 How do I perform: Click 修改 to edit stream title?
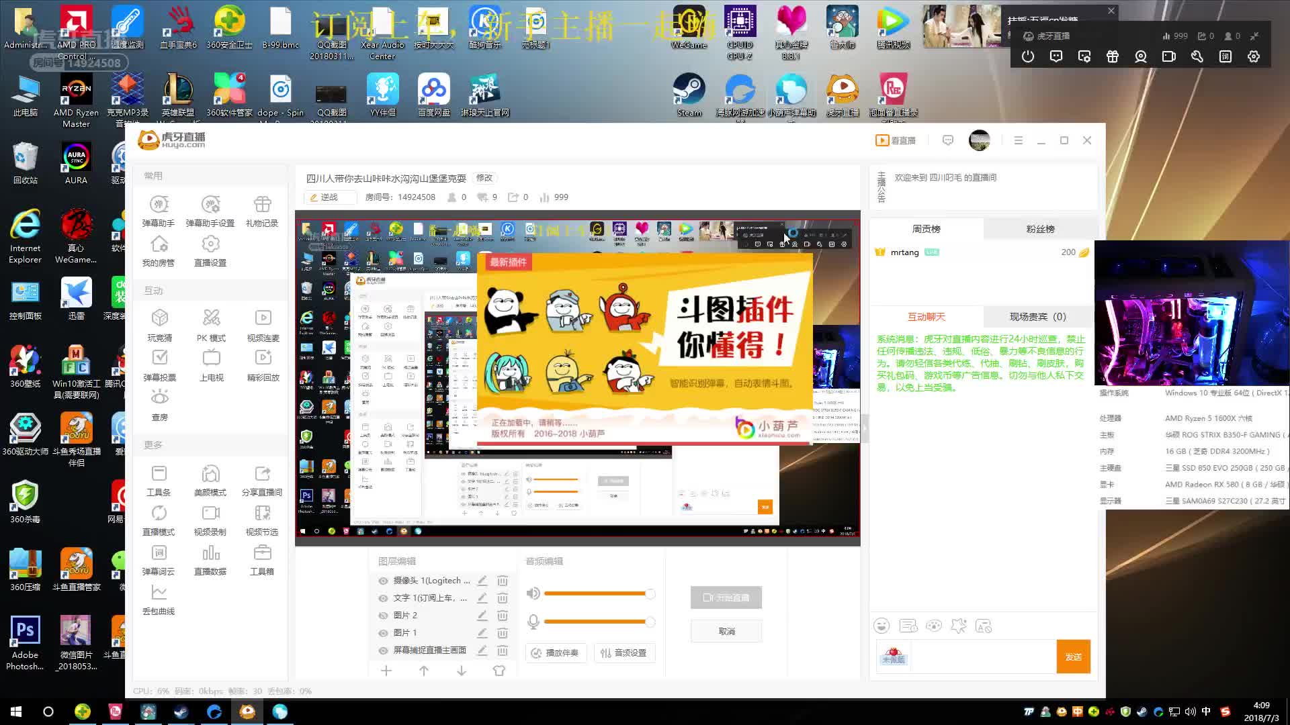click(484, 178)
